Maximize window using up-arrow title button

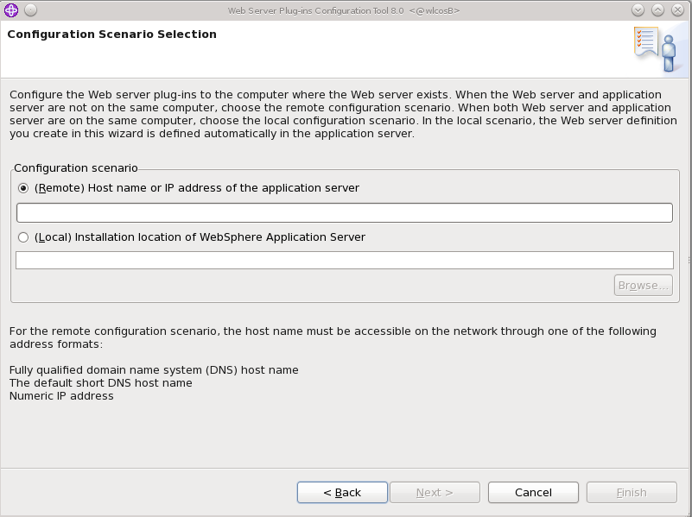[x=657, y=10]
